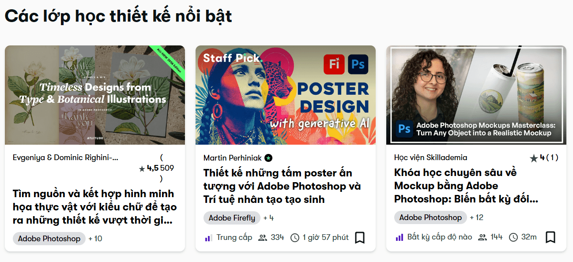
Task: Click the students icon showing 144 learners
Action: [x=483, y=237]
